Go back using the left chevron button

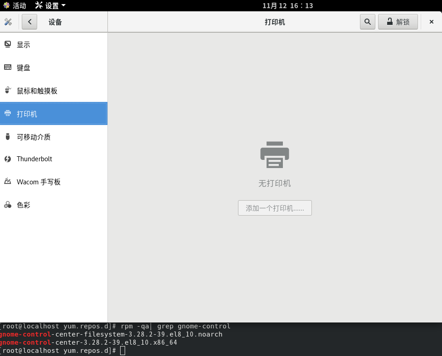pyautogui.click(x=29, y=22)
